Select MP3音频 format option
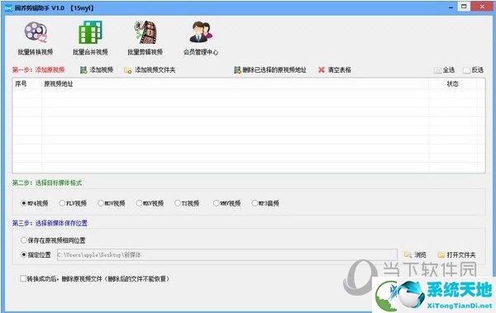 click(x=265, y=203)
